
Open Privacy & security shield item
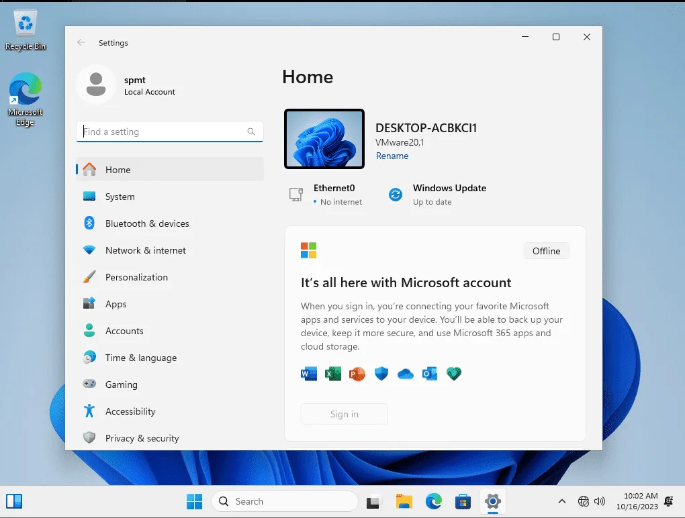click(169, 438)
